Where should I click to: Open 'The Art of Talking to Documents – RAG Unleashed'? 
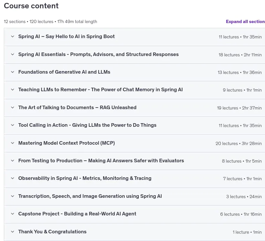click(77, 108)
